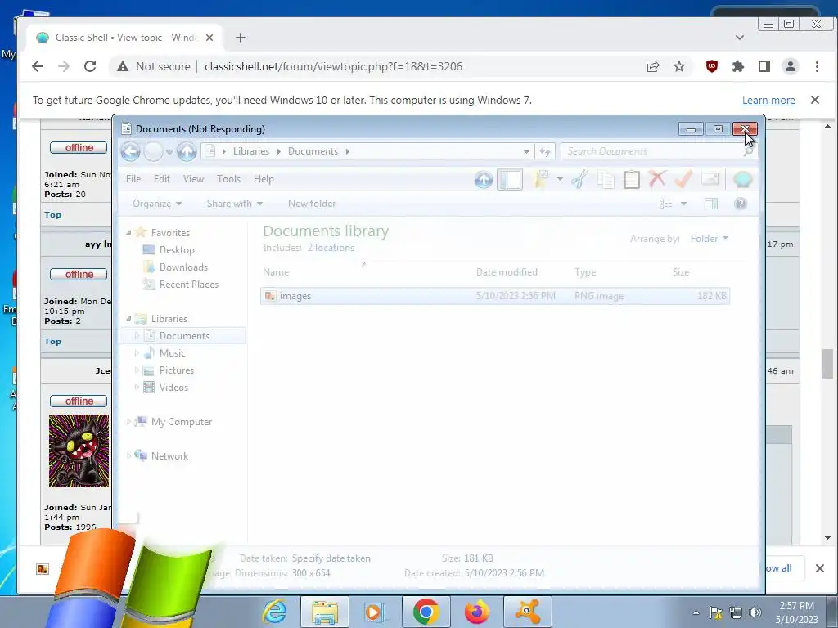
Task: Click the 2 locations link
Action: (331, 248)
